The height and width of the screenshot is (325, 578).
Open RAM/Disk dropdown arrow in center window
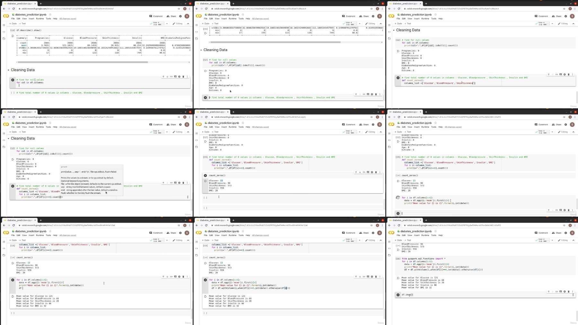click(360, 132)
